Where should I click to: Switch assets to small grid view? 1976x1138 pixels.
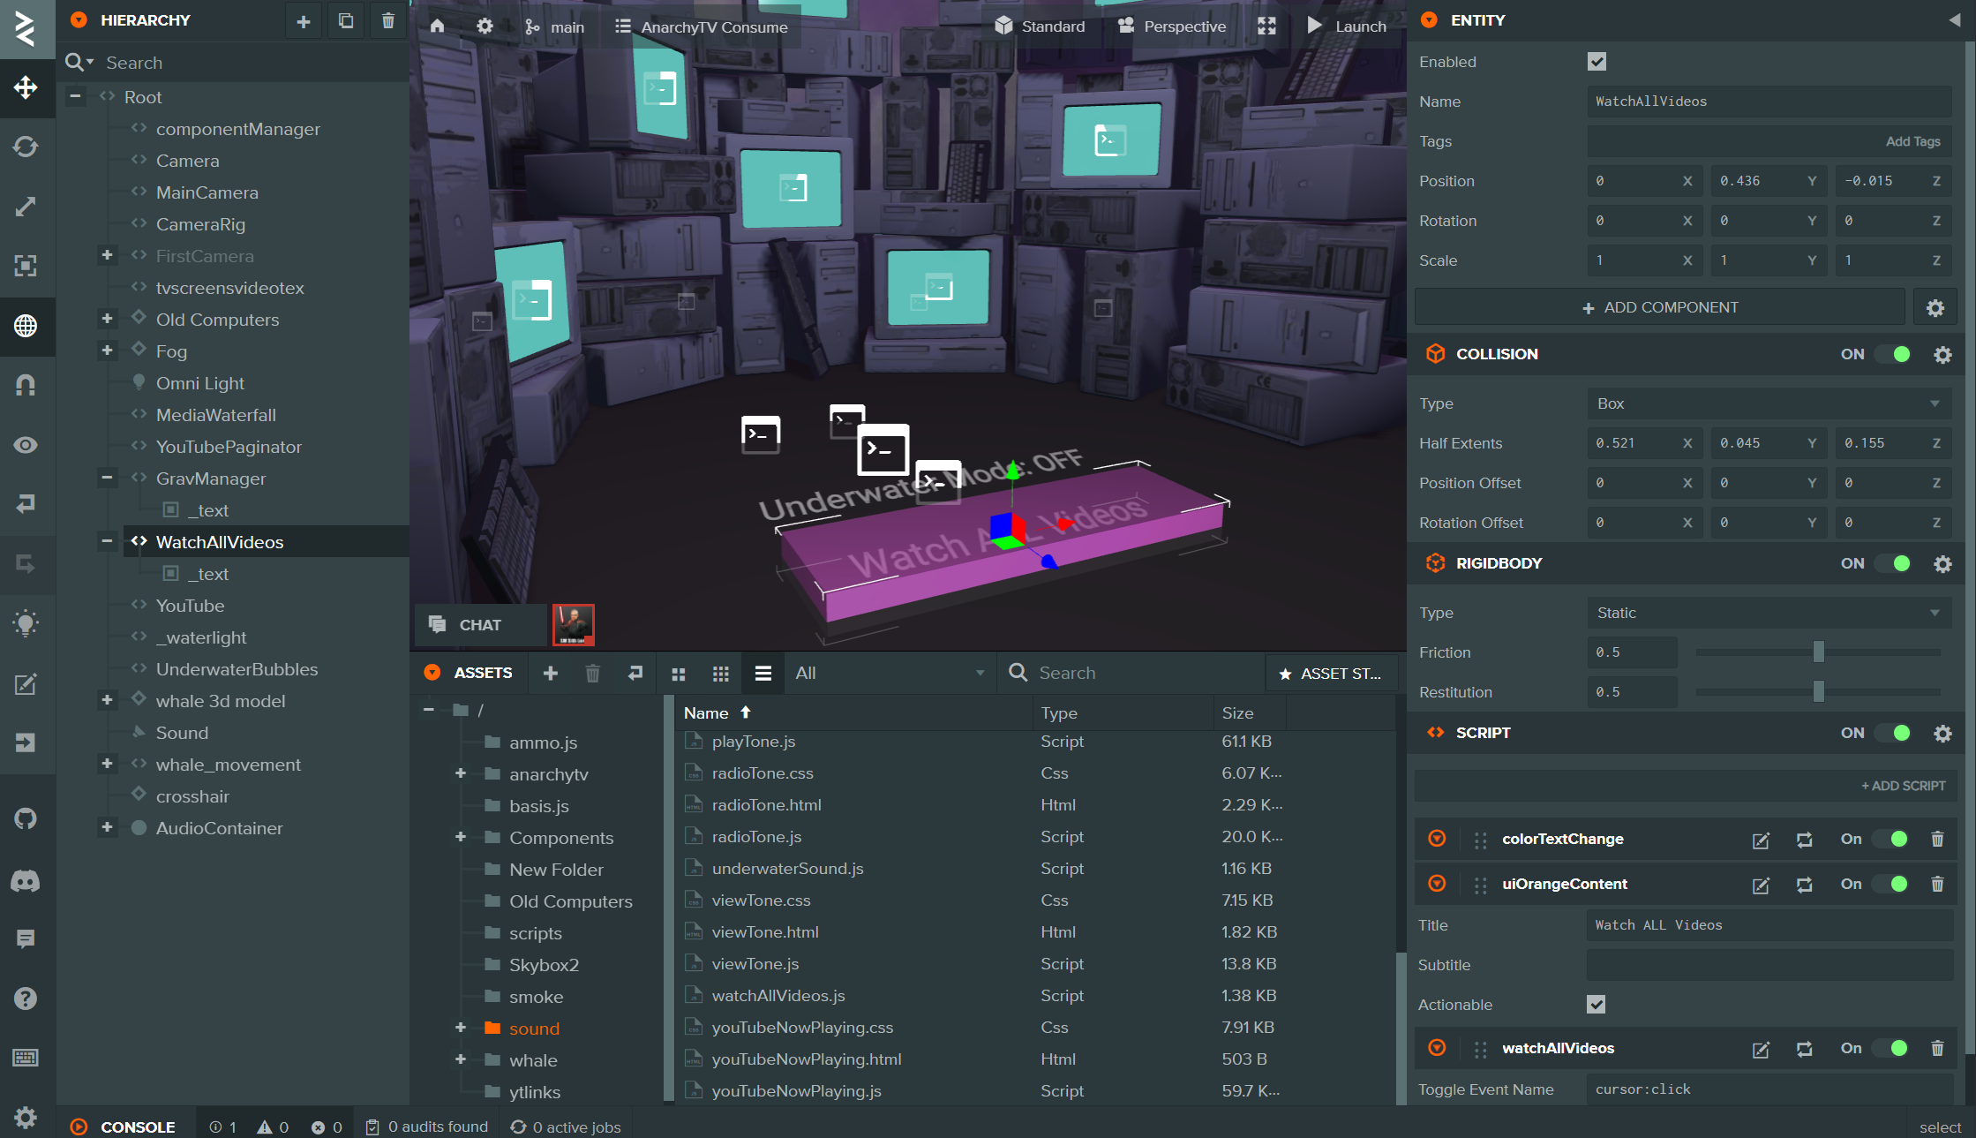point(721,674)
